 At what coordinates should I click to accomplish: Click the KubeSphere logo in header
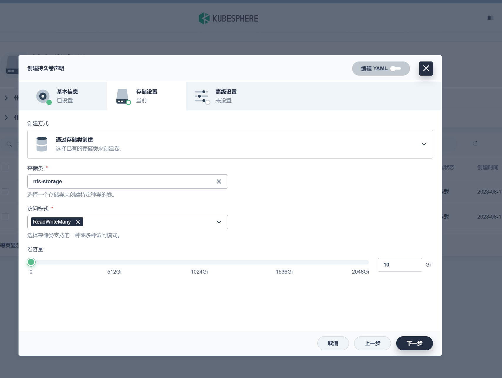click(228, 19)
